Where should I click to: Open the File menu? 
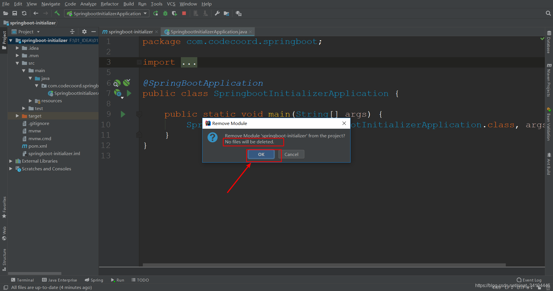[6, 4]
